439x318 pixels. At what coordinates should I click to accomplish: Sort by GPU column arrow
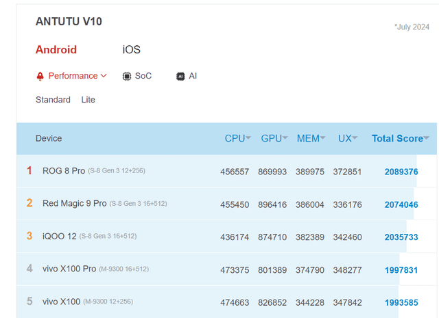click(x=285, y=137)
